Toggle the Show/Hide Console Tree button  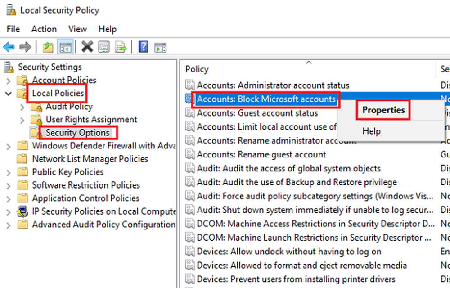[x=65, y=47]
